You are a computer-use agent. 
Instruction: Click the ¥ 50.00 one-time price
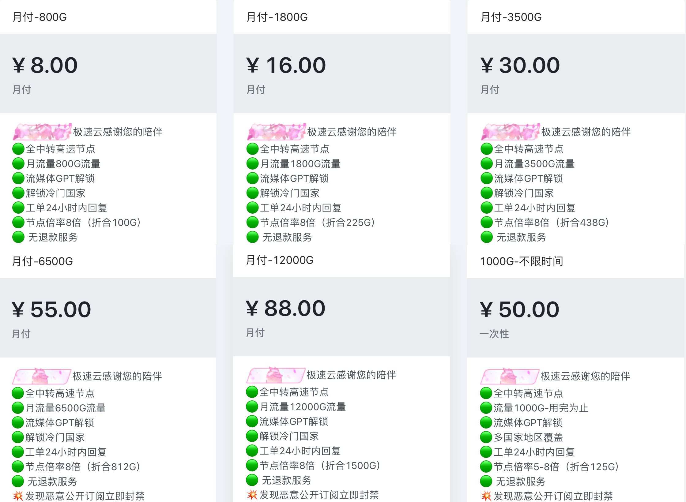pos(520,309)
